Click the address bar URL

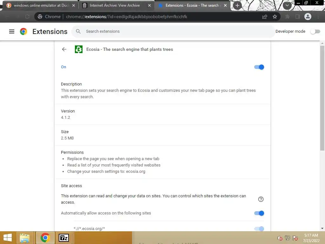(x=126, y=17)
